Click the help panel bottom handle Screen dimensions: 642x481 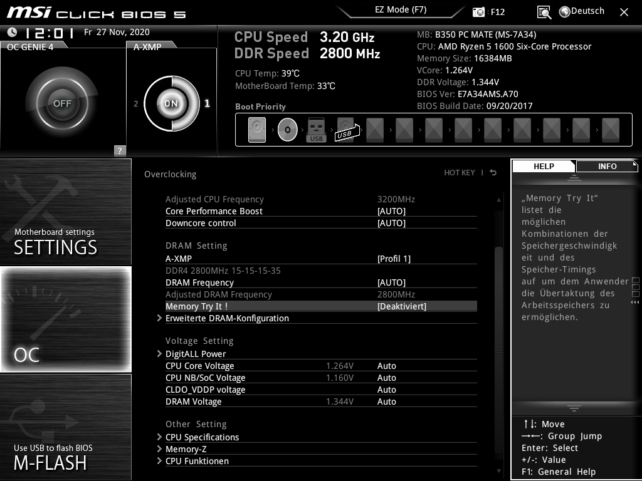[x=574, y=408]
